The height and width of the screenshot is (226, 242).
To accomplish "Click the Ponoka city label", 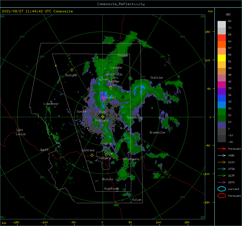I will 123,55.
